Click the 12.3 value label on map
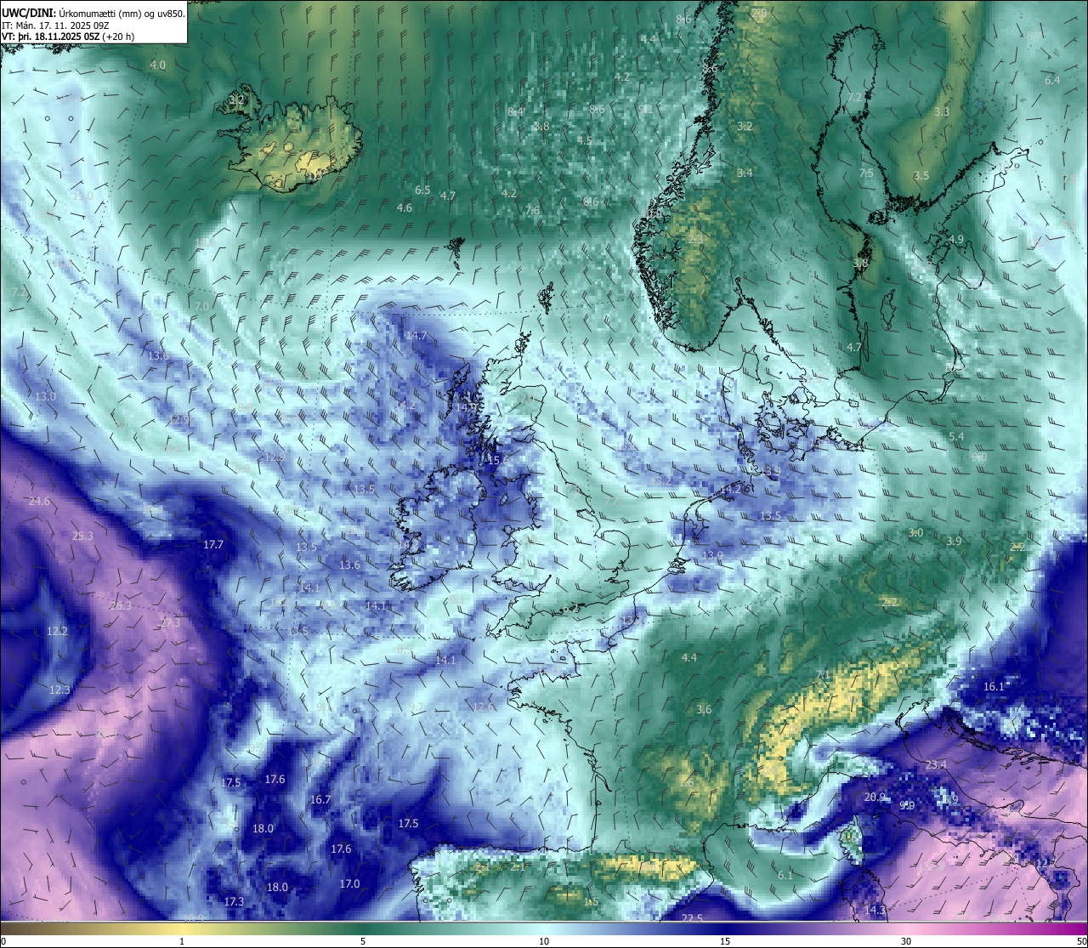The image size is (1088, 948). pos(59,690)
